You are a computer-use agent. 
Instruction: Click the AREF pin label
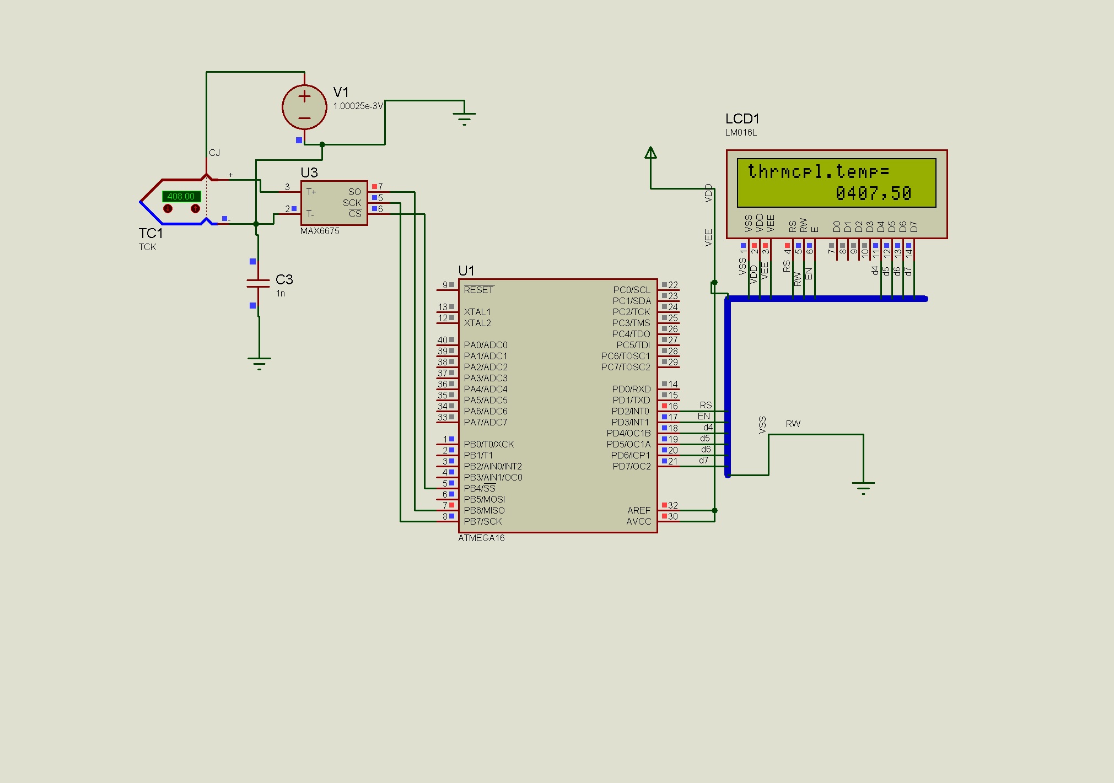click(x=639, y=510)
